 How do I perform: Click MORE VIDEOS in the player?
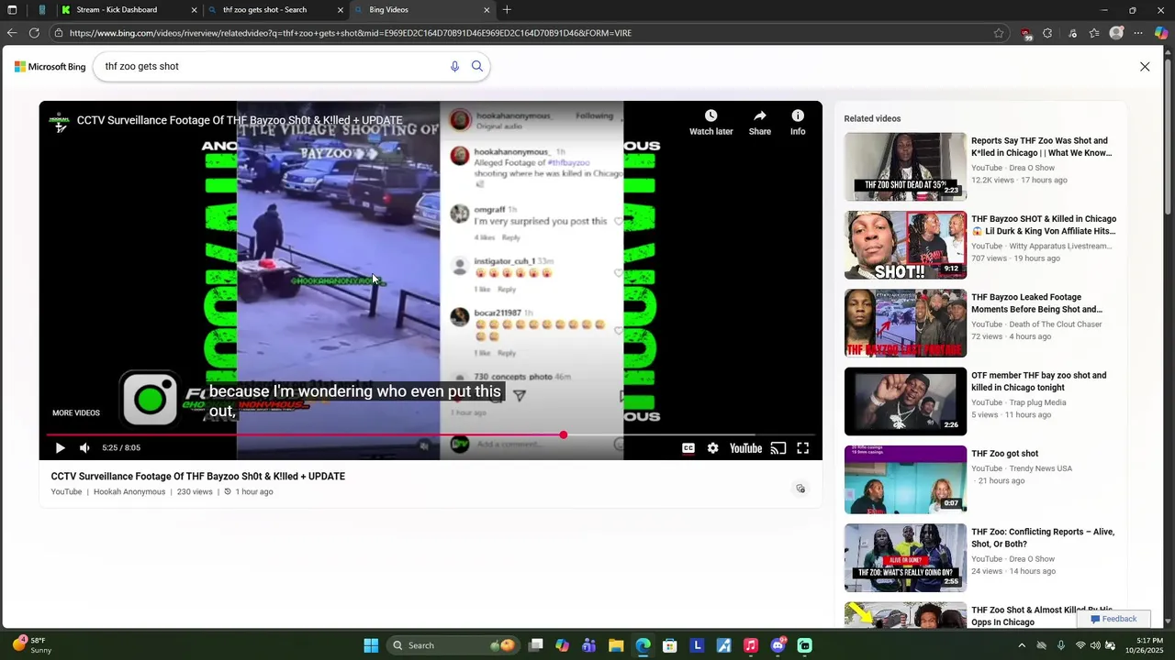[76, 413]
